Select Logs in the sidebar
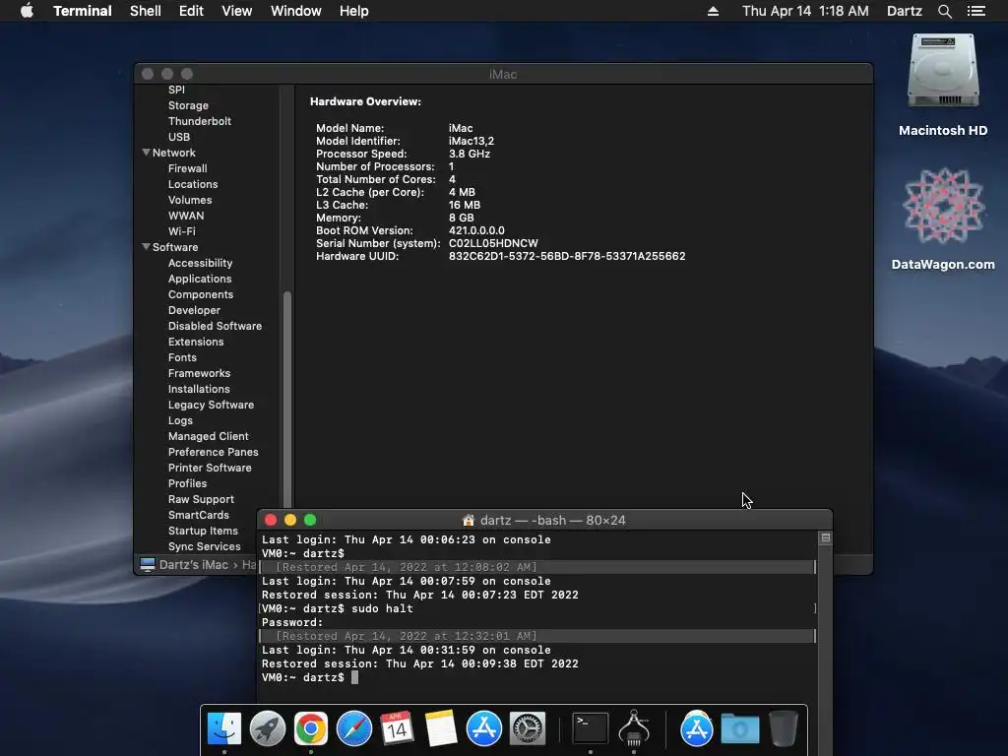 click(x=181, y=420)
